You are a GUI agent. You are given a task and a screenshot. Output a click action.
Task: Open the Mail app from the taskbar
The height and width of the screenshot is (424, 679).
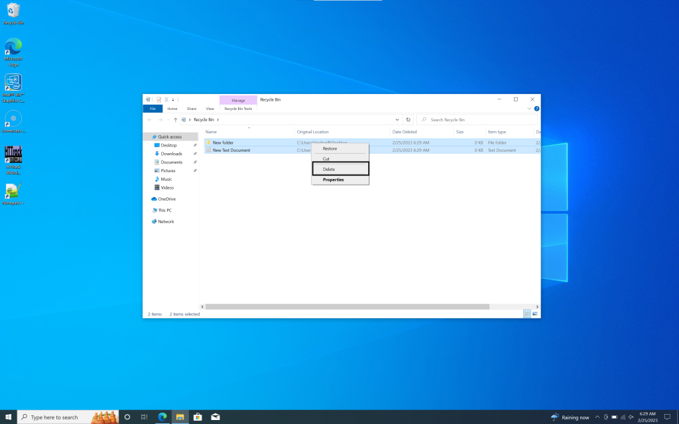point(216,417)
